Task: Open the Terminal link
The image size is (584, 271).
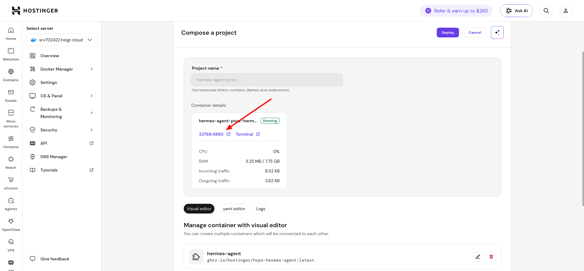Action: [244, 134]
